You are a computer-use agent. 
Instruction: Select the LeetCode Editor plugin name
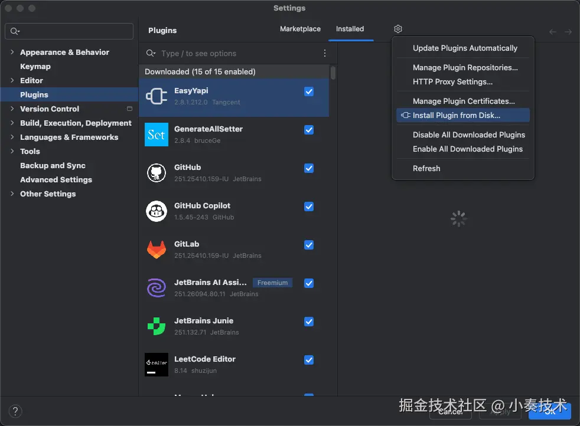(x=204, y=359)
